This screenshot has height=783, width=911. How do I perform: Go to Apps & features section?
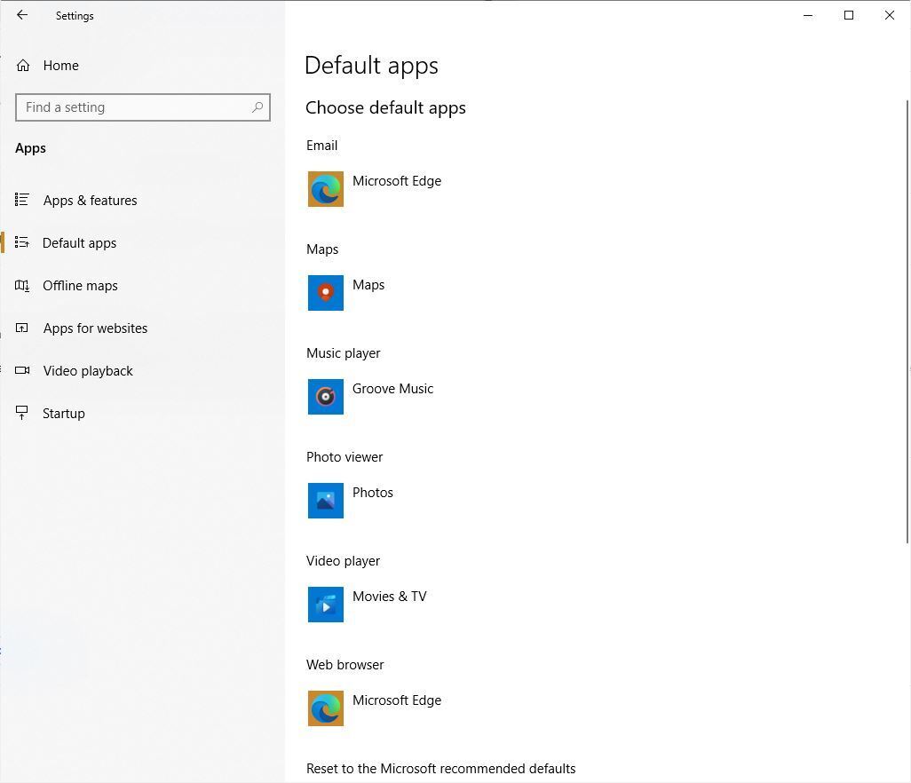(90, 201)
